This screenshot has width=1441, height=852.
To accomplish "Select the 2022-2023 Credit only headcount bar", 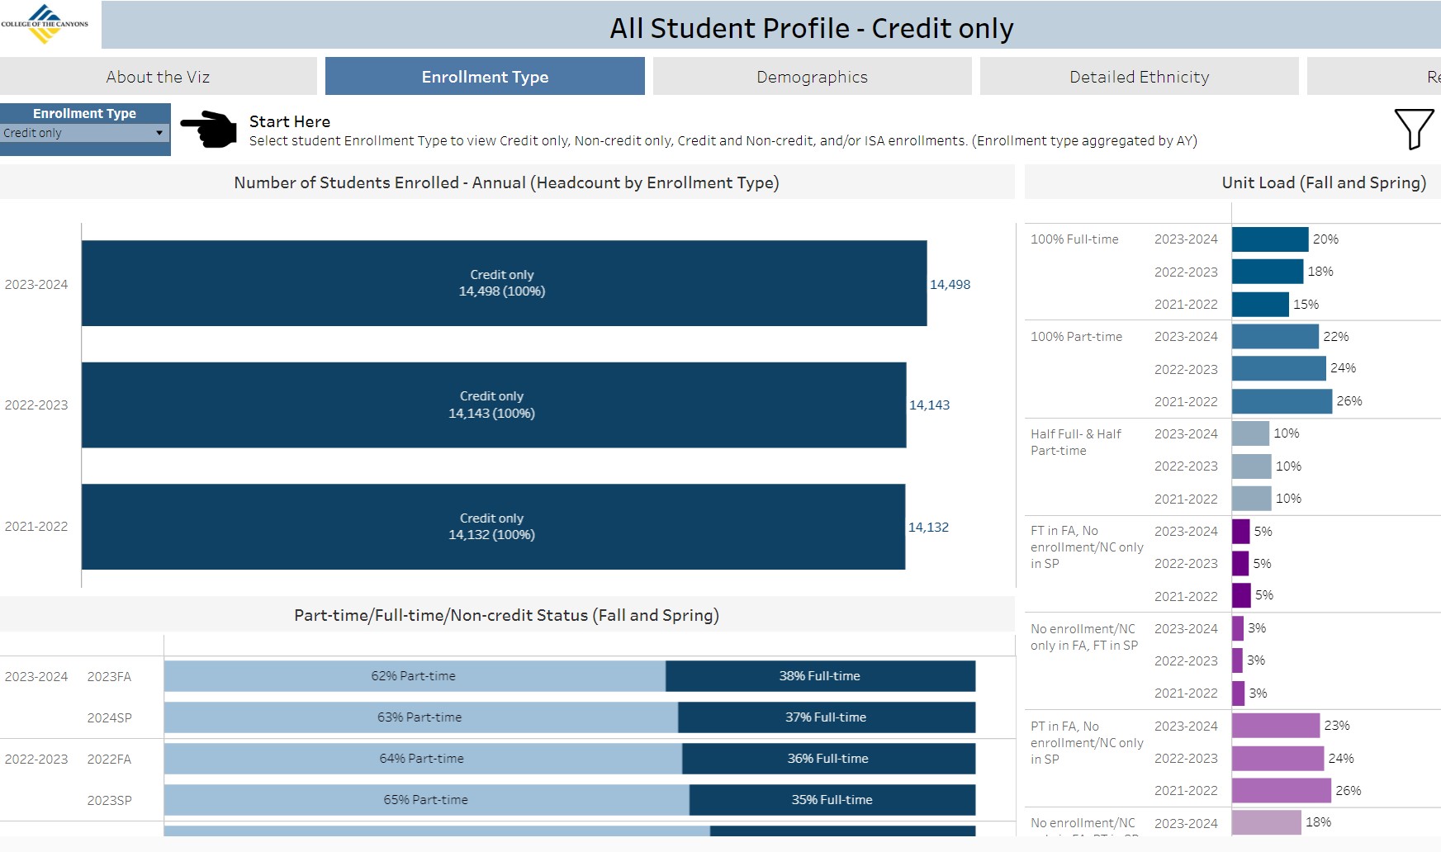I will (494, 405).
